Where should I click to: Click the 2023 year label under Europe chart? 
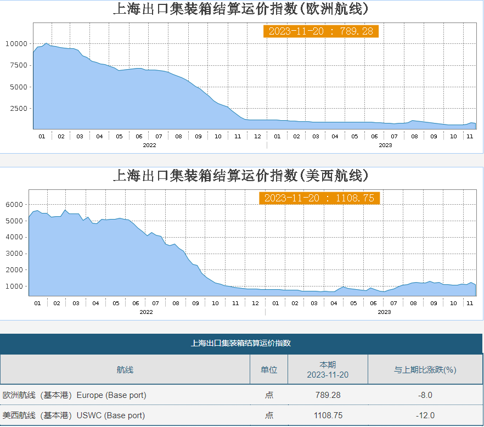click(x=385, y=145)
